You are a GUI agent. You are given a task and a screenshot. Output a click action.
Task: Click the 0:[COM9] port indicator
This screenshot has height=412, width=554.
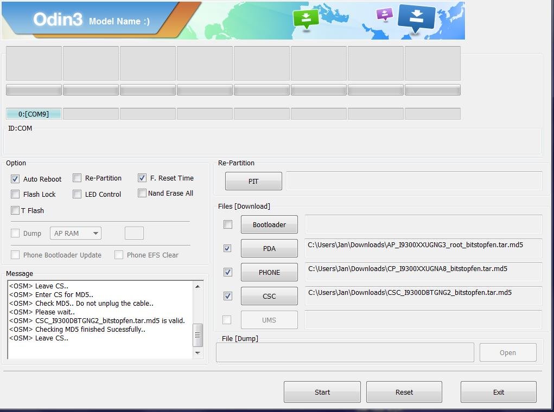point(34,114)
